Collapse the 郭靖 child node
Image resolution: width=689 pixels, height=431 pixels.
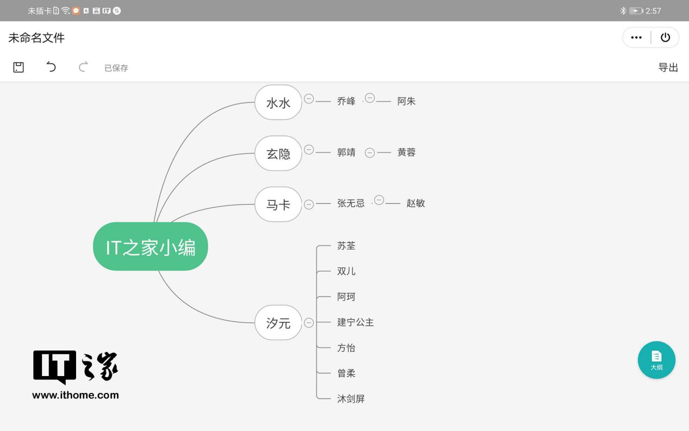370,152
